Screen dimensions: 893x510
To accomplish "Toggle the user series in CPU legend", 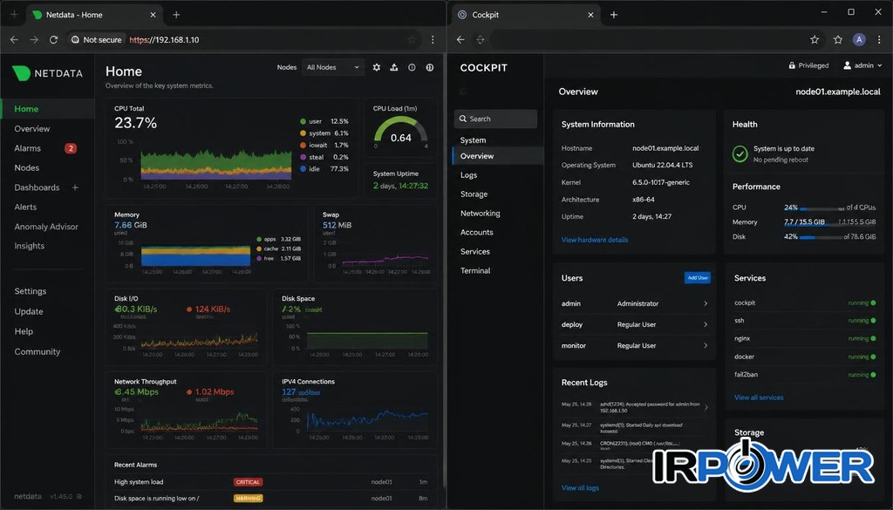I will (324, 121).
